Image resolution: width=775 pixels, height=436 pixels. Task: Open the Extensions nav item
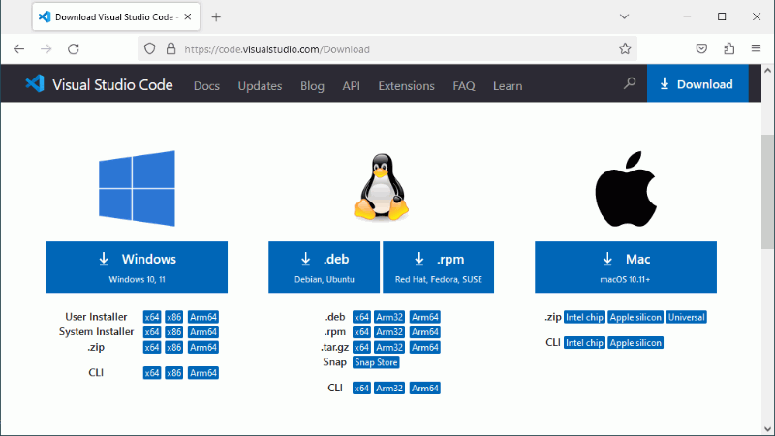coord(406,86)
